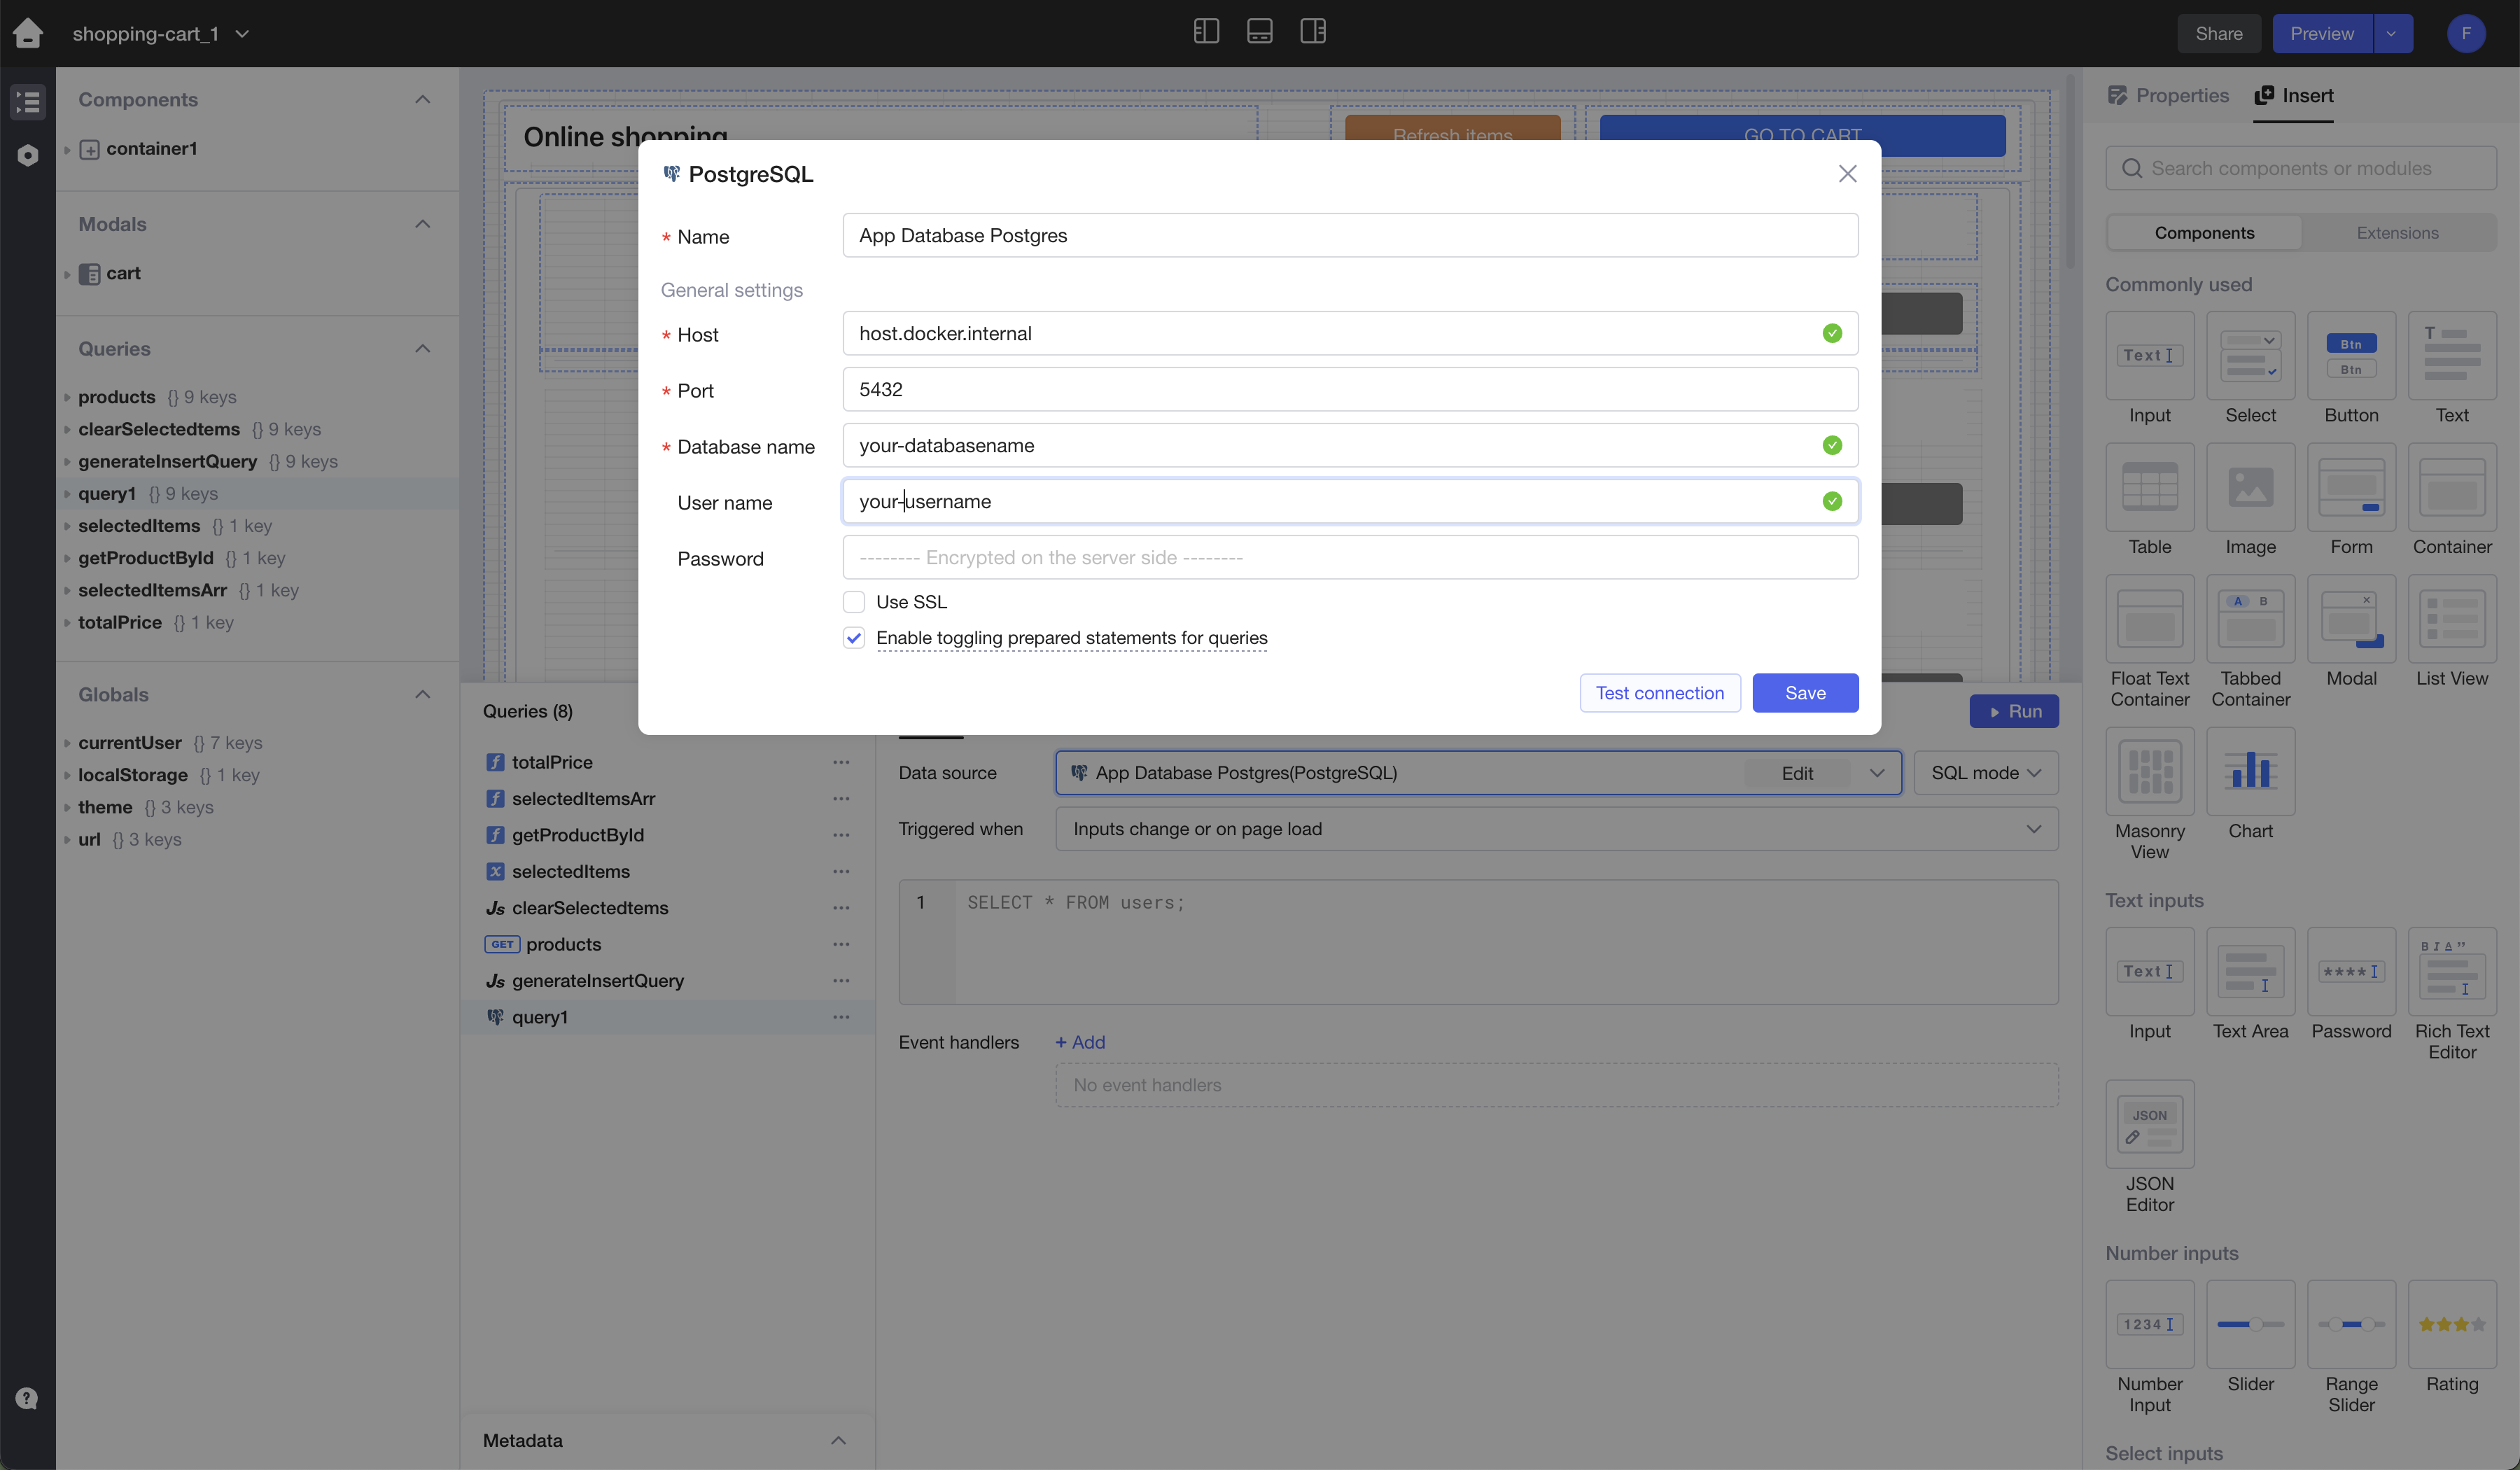Toggle bottom panel layout icon
The width and height of the screenshot is (2520, 1470).
(1259, 32)
